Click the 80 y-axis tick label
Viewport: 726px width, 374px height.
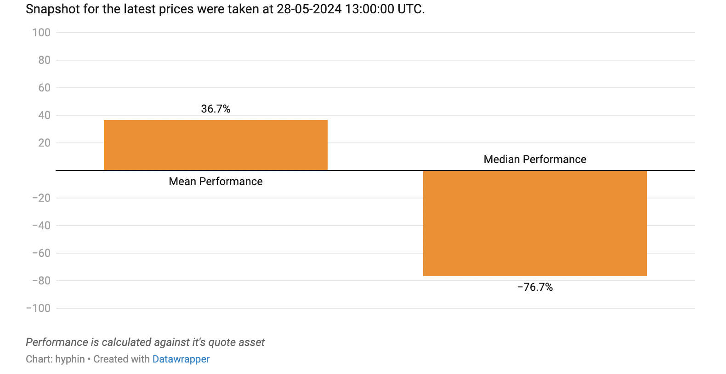(45, 60)
